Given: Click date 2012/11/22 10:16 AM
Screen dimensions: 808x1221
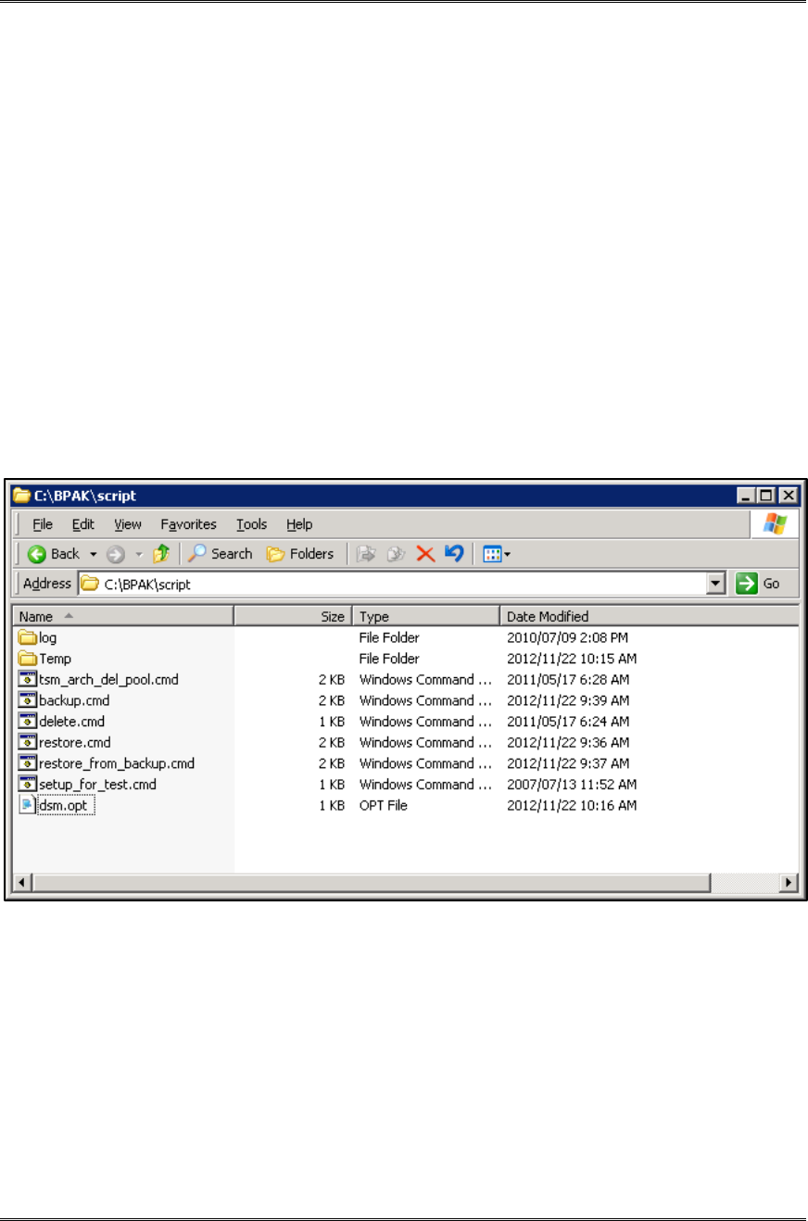Looking at the screenshot, I should [572, 806].
